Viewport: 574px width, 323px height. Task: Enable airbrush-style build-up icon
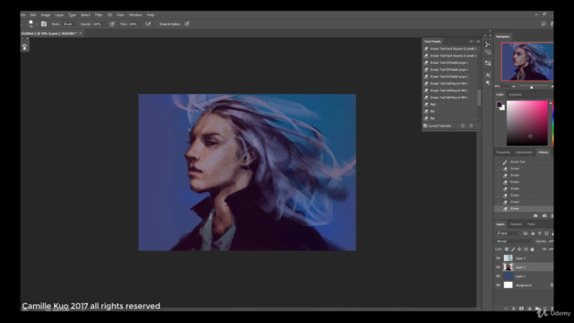[x=148, y=24]
